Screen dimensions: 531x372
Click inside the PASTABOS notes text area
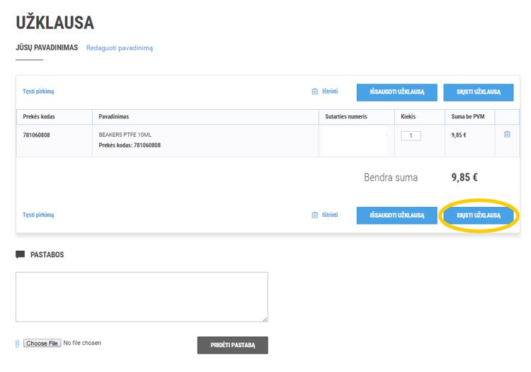[142, 297]
